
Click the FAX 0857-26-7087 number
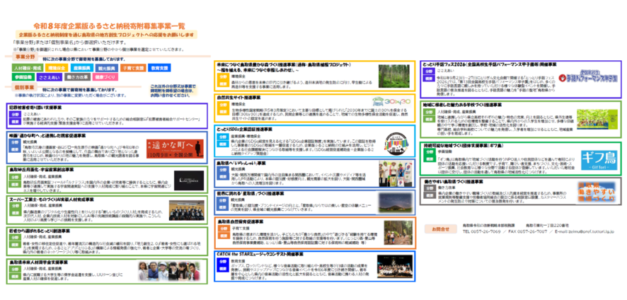coord(528,231)
